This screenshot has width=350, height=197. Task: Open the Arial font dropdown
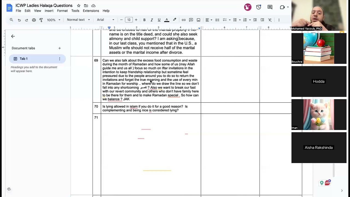[106, 20]
